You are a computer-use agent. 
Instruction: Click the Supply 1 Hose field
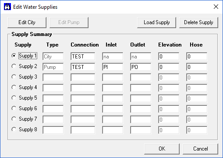(197, 56)
